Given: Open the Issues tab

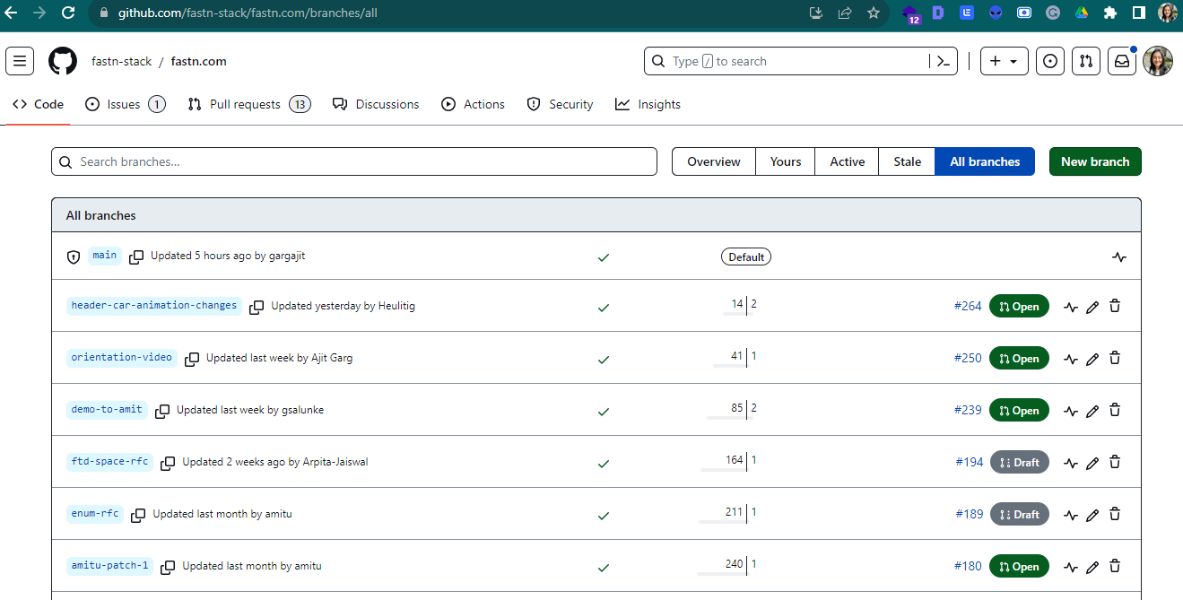Looking at the screenshot, I should tap(125, 104).
